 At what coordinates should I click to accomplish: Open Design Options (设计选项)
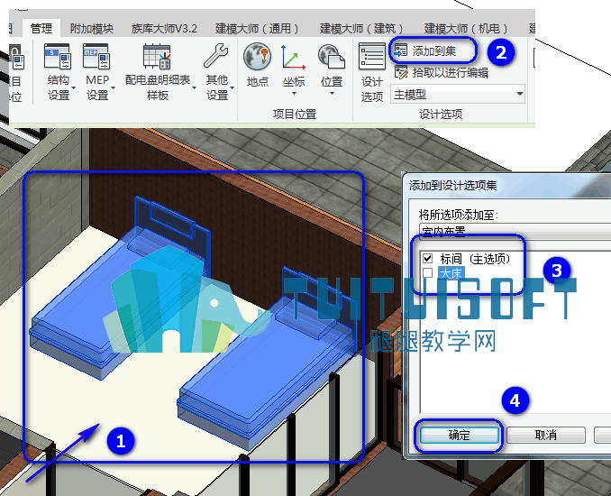point(371,72)
